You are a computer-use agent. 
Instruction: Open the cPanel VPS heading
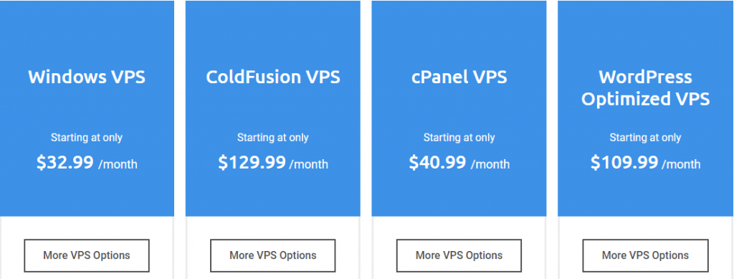(459, 77)
